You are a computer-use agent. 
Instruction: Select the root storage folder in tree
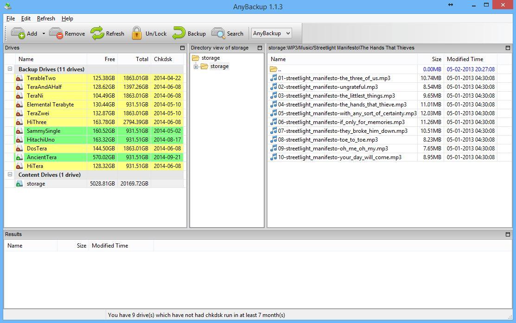point(210,58)
